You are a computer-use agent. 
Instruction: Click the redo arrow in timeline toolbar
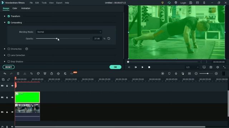pos(11,74)
